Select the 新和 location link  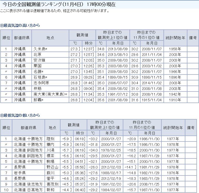click(50, 190)
